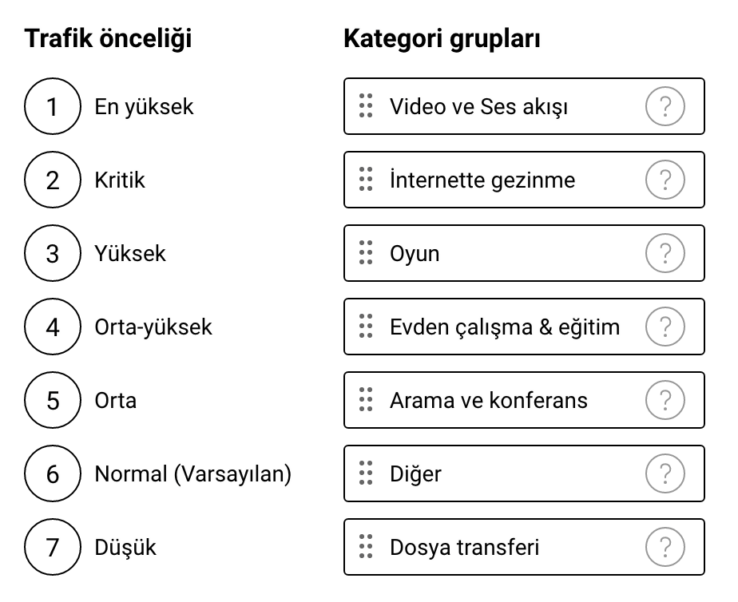This screenshot has width=738, height=602.
Task: Click the Kritik priority label
Action: [120, 180]
